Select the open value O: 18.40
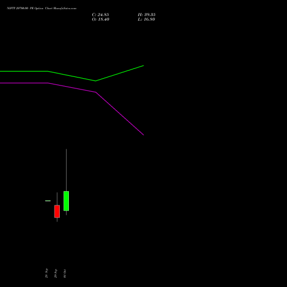This screenshot has height=287, width=287. 100,20
